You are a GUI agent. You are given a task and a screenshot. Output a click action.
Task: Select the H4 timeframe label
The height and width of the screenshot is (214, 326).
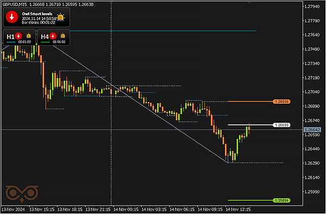45,37
